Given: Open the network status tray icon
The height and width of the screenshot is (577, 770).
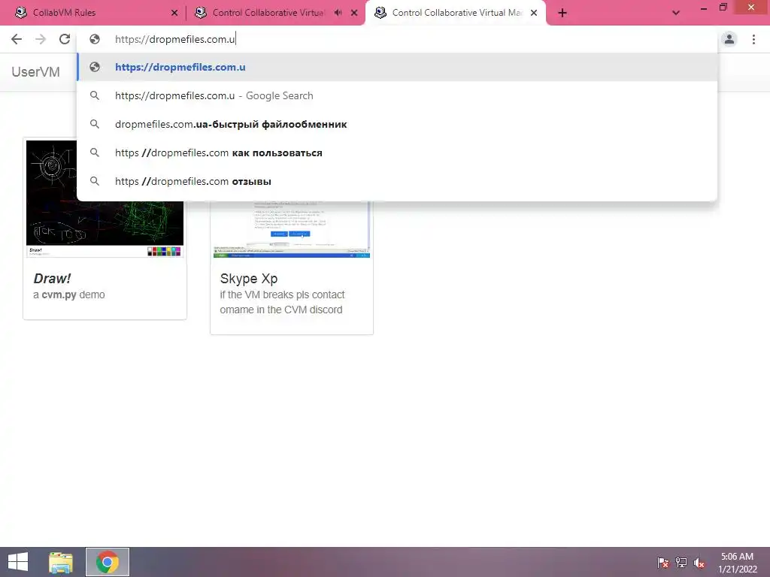Looking at the screenshot, I should click(681, 563).
